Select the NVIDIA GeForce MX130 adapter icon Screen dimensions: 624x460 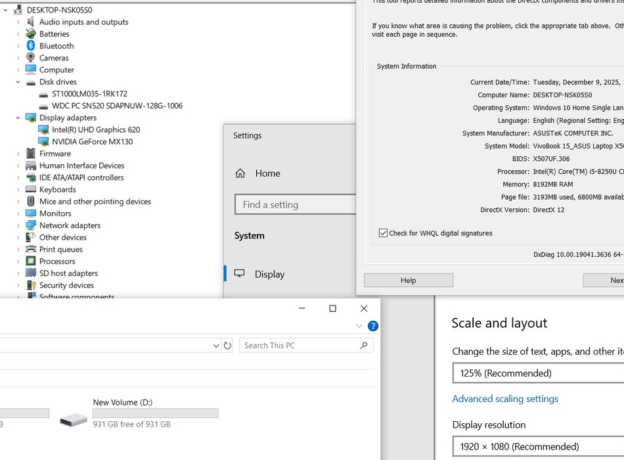tap(43, 142)
